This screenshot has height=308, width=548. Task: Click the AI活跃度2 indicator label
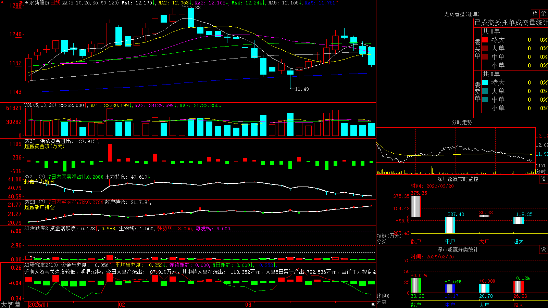point(36,228)
